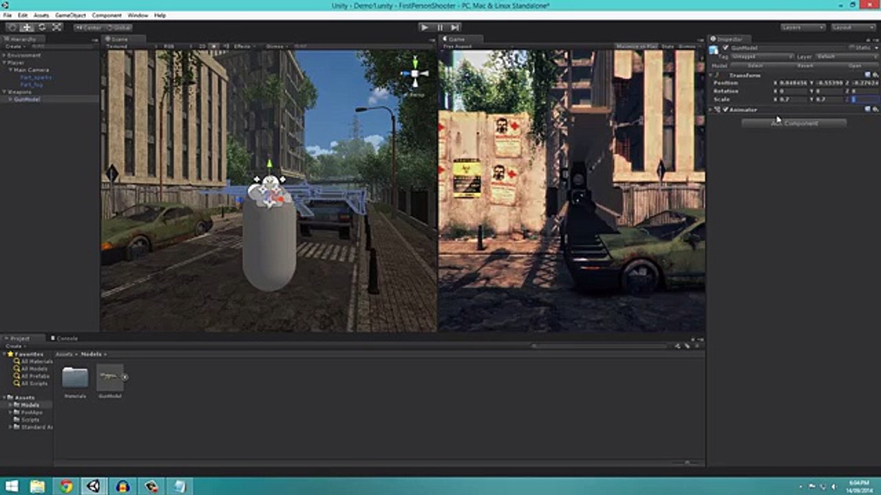The height and width of the screenshot is (495, 881).
Task: Click the Open model button
Action: click(x=854, y=65)
